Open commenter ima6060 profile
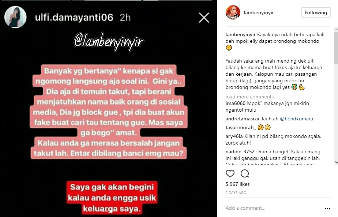The width and height of the screenshot is (338, 217). coord(236,103)
